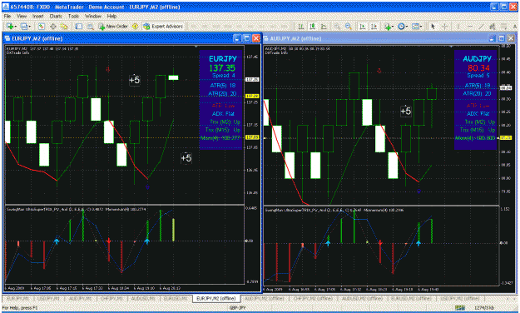Select the equidistant channel tool
The image size is (520, 313).
(x=493, y=26)
